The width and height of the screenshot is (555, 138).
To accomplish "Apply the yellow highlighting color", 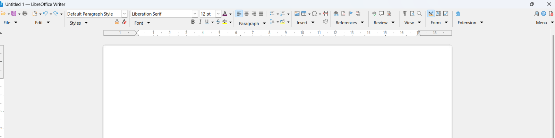I will point(225,22).
